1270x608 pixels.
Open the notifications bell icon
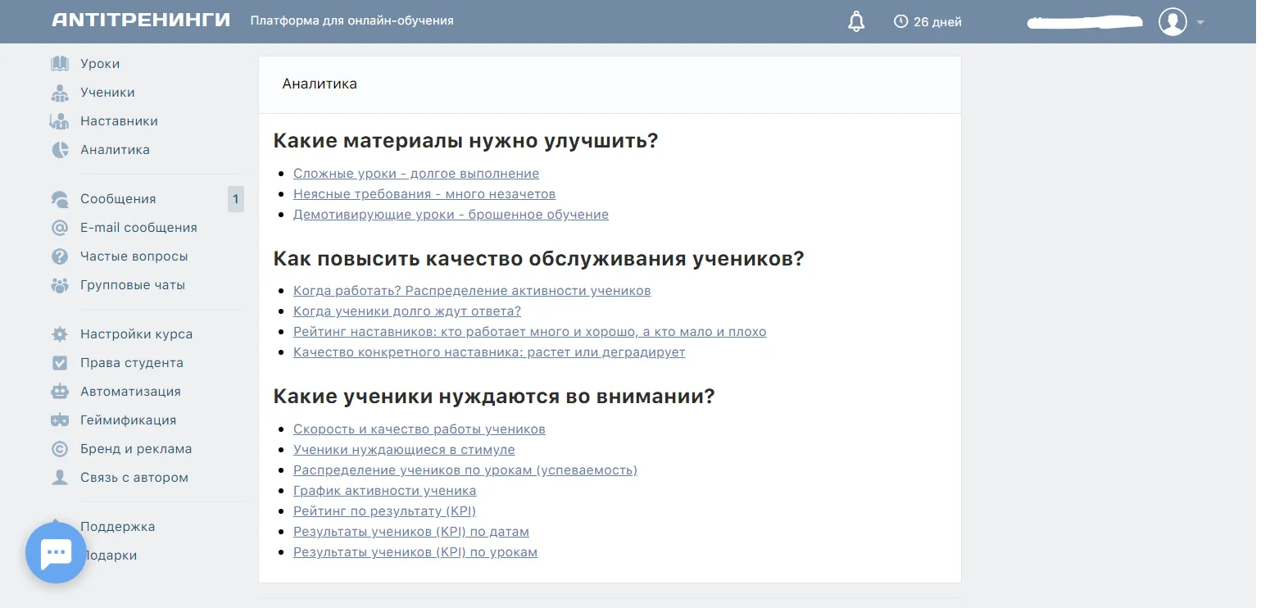pos(856,21)
